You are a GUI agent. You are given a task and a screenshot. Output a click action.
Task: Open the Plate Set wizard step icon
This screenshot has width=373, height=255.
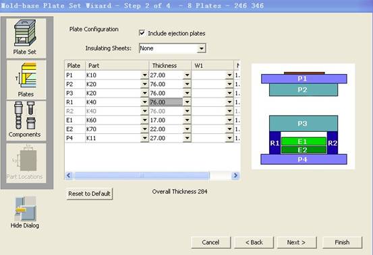pyautogui.click(x=26, y=38)
